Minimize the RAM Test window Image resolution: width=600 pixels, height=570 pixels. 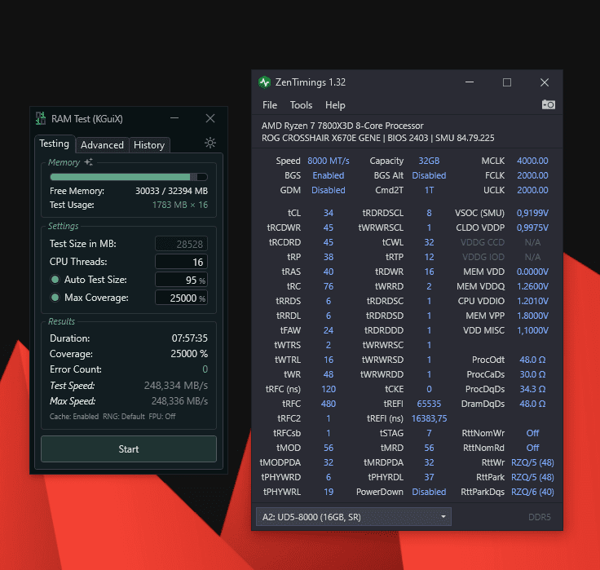pyautogui.click(x=174, y=118)
